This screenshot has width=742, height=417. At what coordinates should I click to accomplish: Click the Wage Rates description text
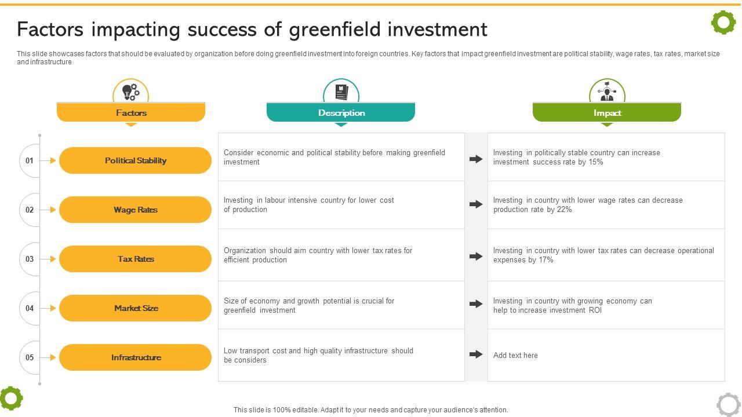pos(309,205)
